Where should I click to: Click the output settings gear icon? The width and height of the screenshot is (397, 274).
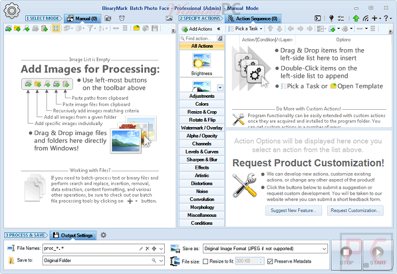[x=103, y=235]
